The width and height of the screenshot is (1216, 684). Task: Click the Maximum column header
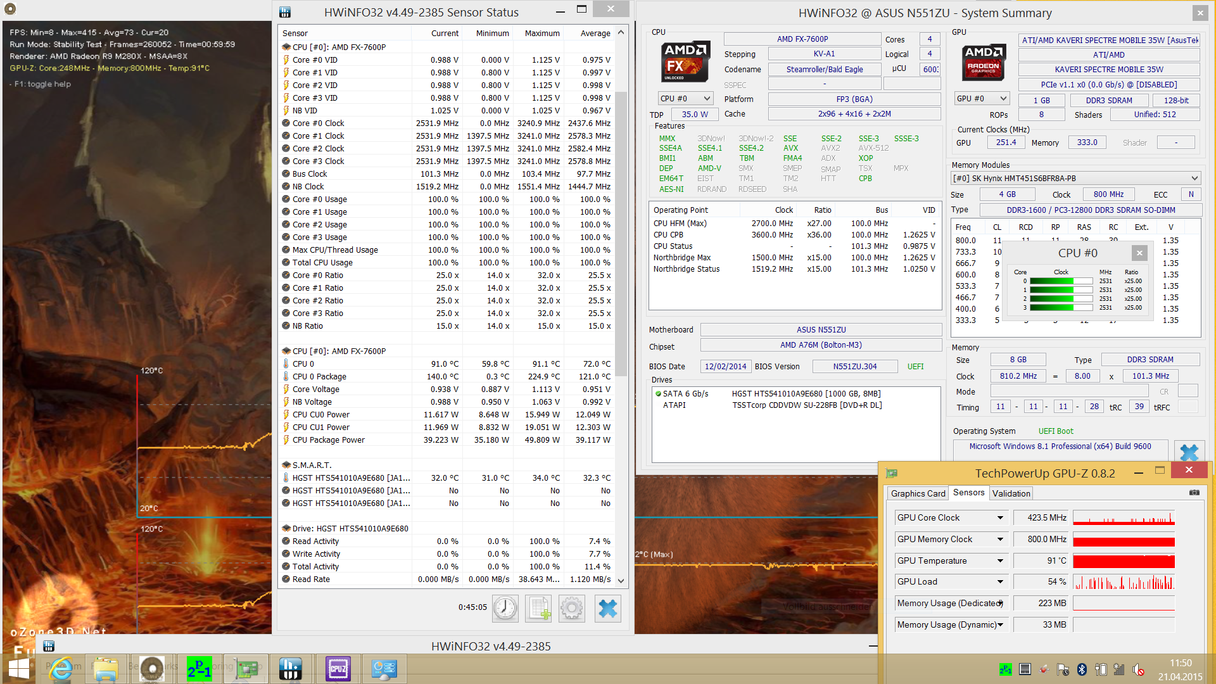pyautogui.click(x=541, y=34)
